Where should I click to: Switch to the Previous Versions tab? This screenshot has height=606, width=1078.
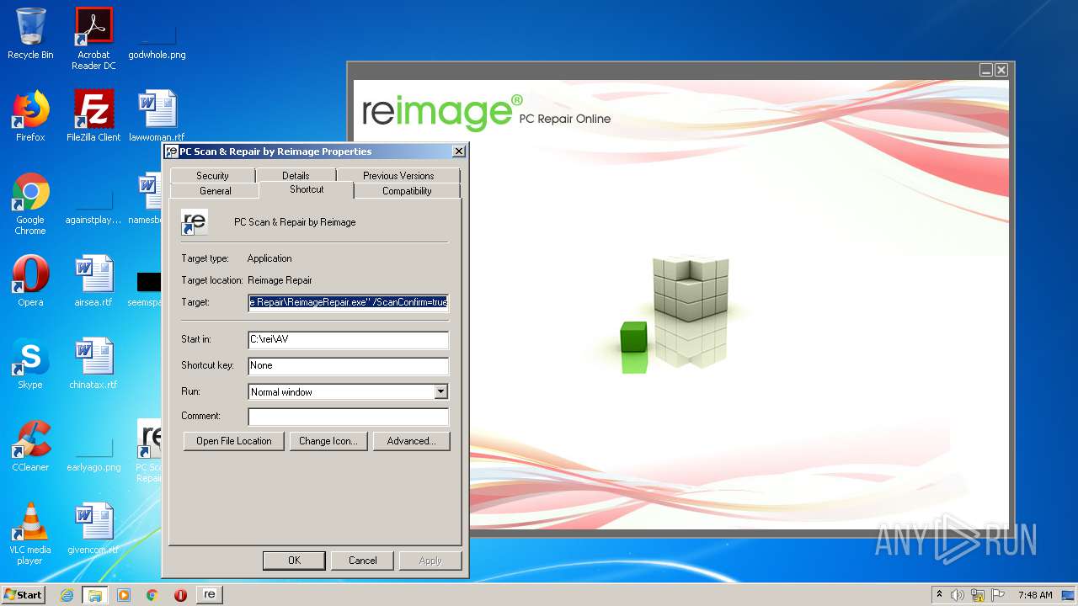click(x=398, y=175)
